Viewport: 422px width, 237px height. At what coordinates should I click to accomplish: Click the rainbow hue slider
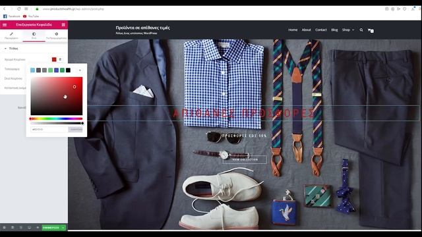(57, 118)
